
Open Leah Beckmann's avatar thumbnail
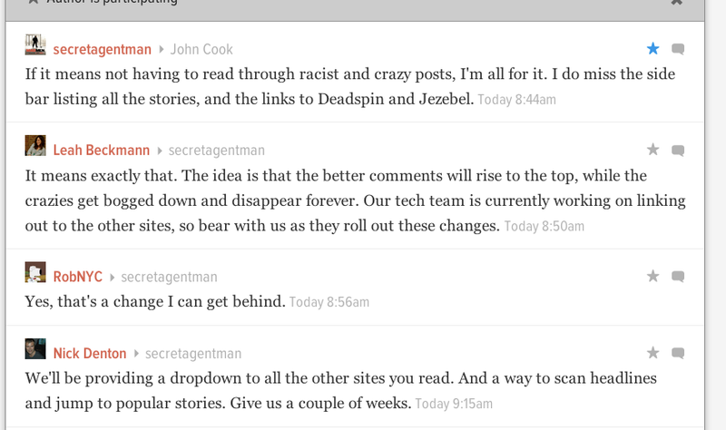pyautogui.click(x=35, y=145)
